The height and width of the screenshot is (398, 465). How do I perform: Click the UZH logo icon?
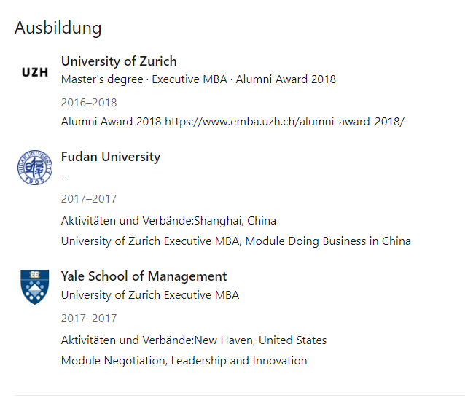(x=35, y=72)
